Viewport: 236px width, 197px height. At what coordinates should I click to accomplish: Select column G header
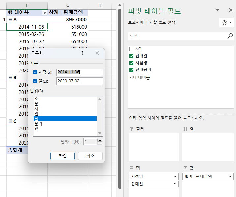click(x=68, y=5)
